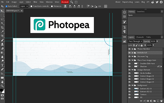Viewport: 164px width, 103px height.
Task: Select the Eyedropper tool
Action: click(x=2, y=32)
